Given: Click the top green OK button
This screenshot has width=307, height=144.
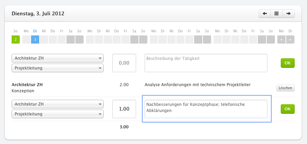Looking at the screenshot, I should pyautogui.click(x=288, y=63).
